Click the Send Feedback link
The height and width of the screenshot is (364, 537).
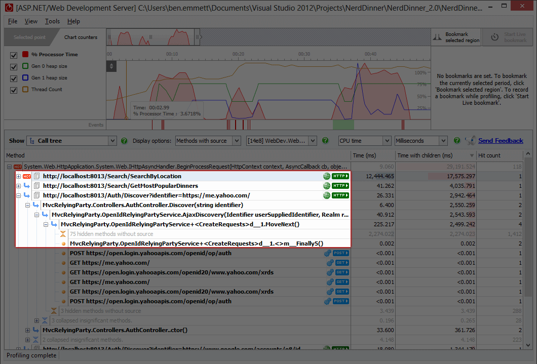(501, 141)
